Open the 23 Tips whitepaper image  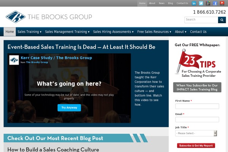(198, 63)
